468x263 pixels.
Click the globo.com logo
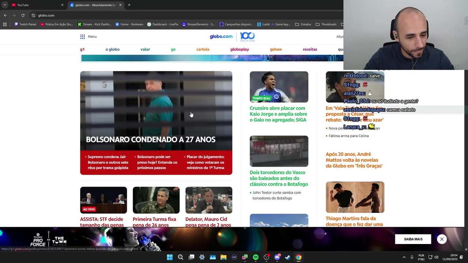click(x=221, y=37)
